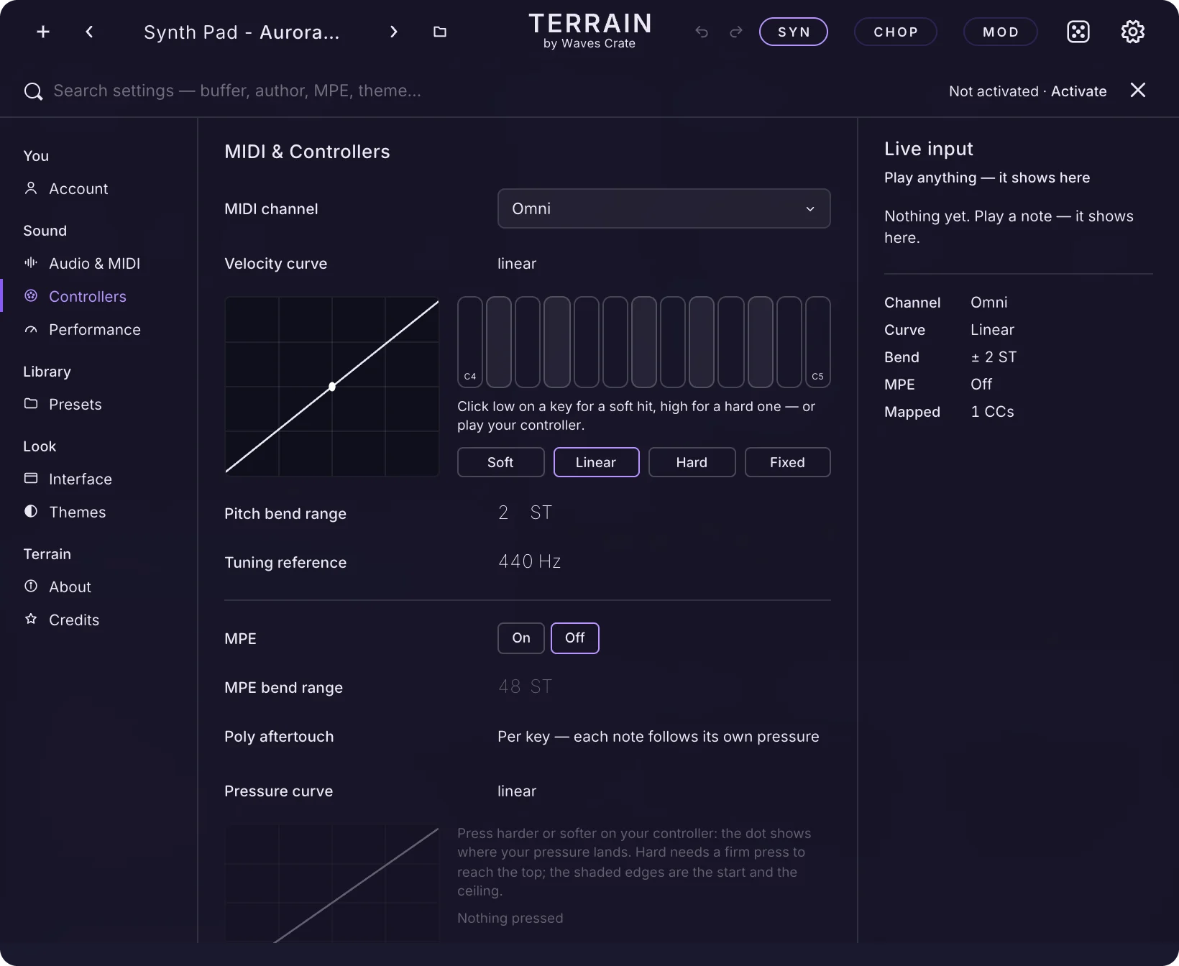Click the dice randomize icon
The image size is (1179, 966).
pyautogui.click(x=1078, y=32)
